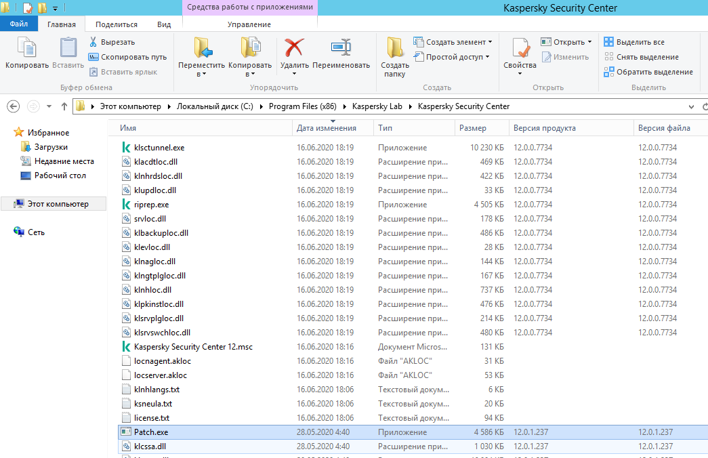Image resolution: width=708 pixels, height=458 pixels.
Task: Open the File (Файл) menu tab
Action: (x=18, y=24)
